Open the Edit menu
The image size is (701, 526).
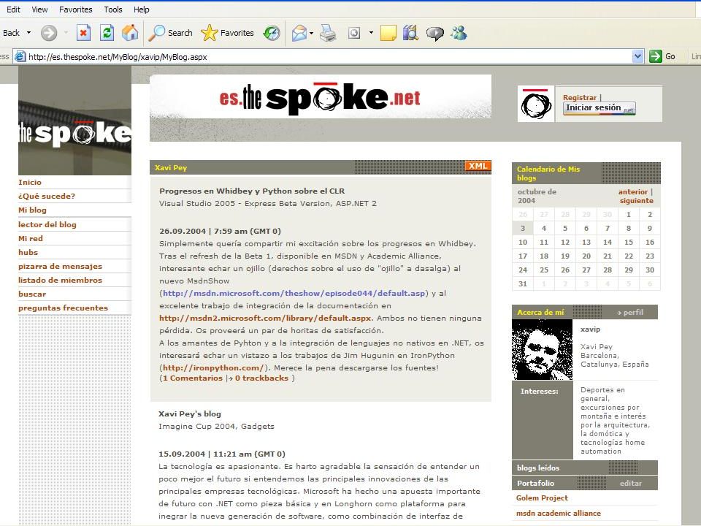[13, 9]
